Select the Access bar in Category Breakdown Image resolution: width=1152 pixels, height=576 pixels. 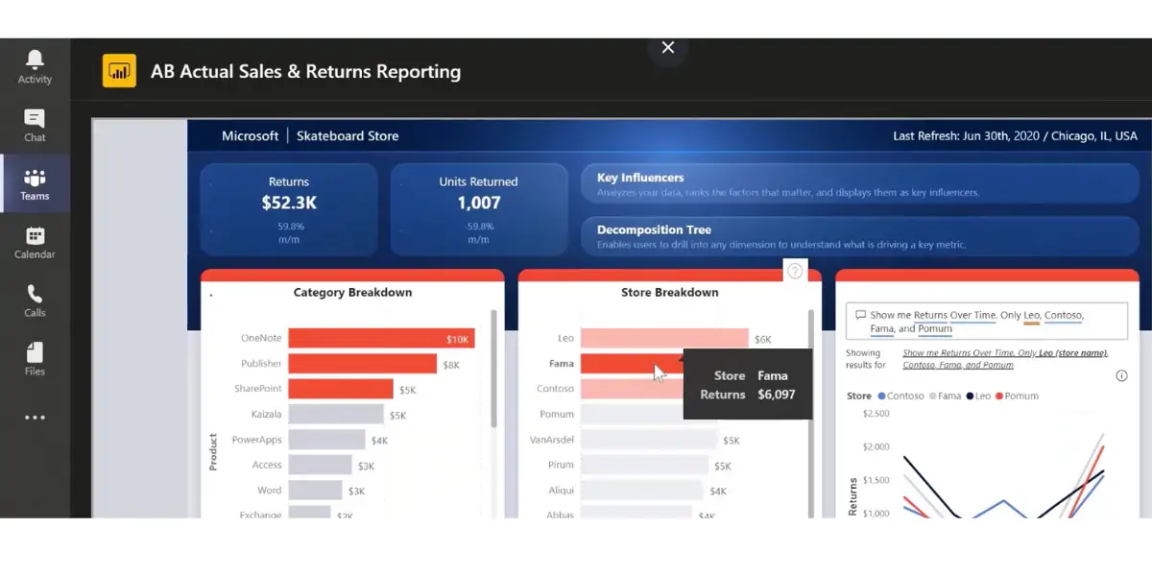tap(321, 465)
